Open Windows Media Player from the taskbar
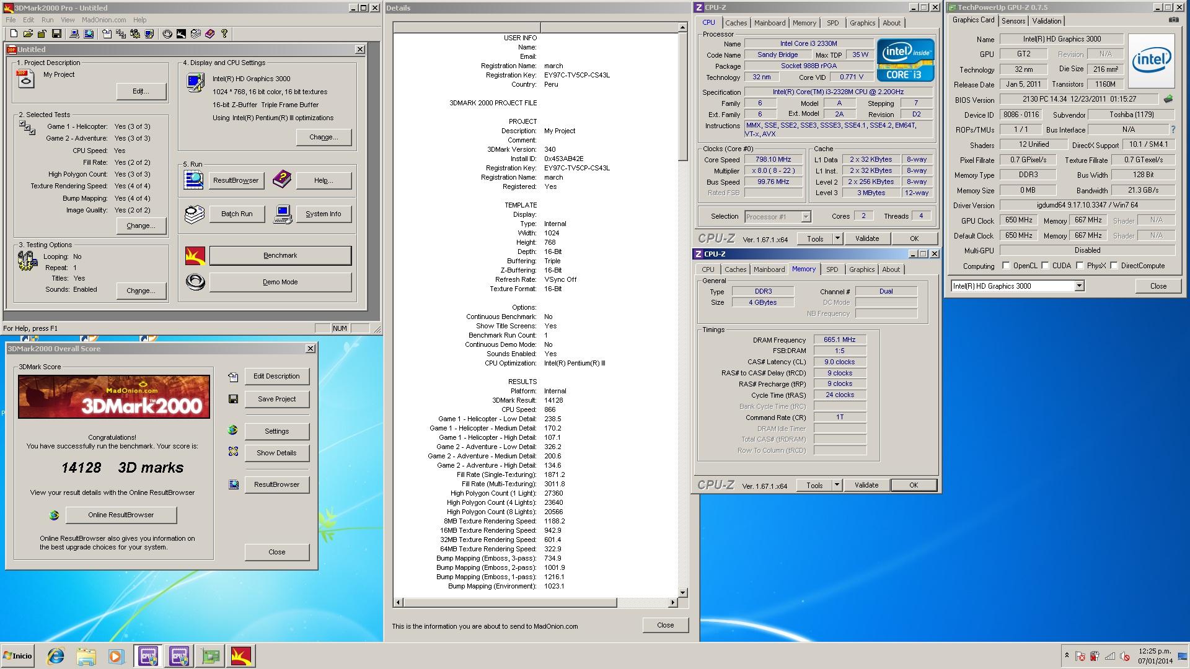The width and height of the screenshot is (1190, 669). [115, 656]
